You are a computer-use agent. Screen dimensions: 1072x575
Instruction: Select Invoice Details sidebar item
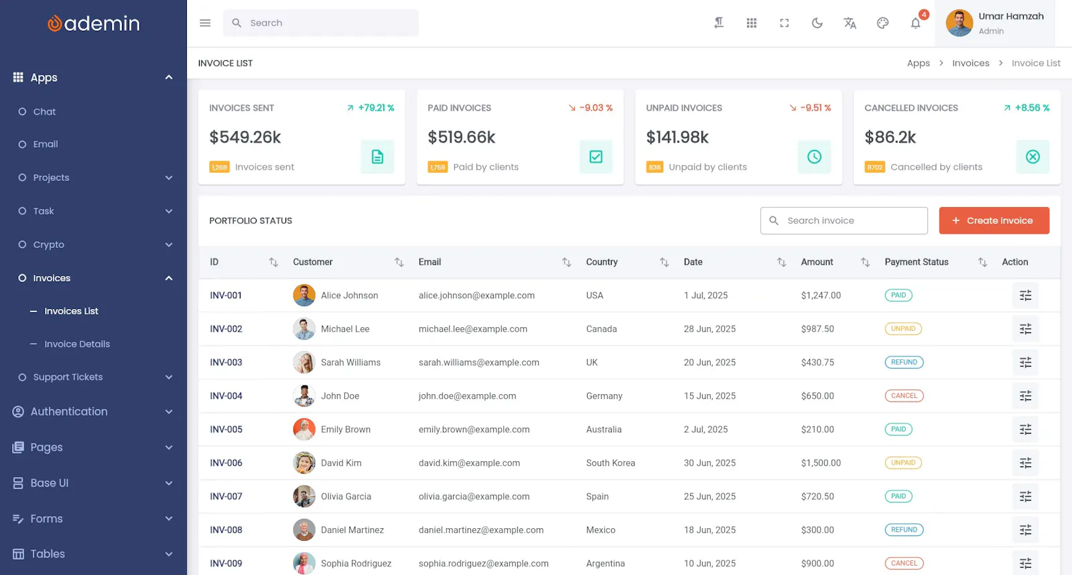(x=77, y=344)
